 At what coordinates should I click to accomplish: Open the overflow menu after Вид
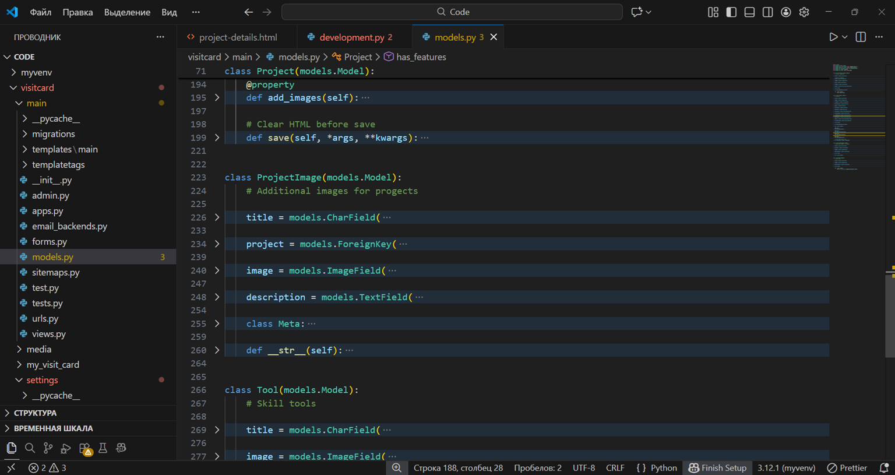tap(196, 12)
